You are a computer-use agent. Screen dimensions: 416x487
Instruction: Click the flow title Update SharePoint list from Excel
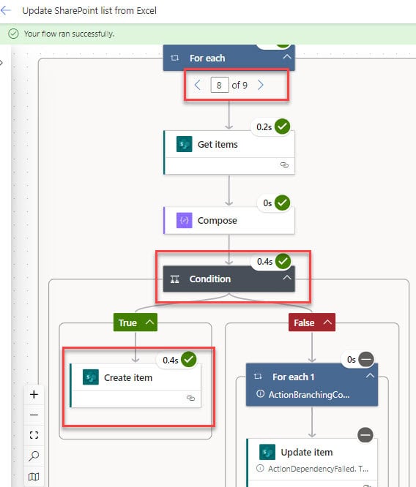click(89, 10)
